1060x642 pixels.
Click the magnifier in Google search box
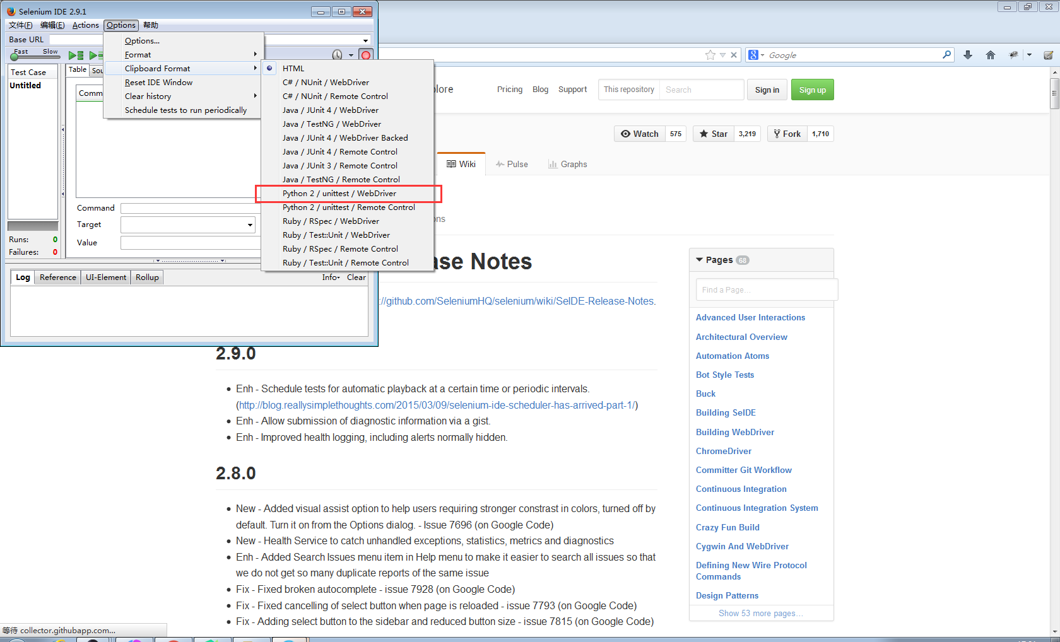point(946,55)
